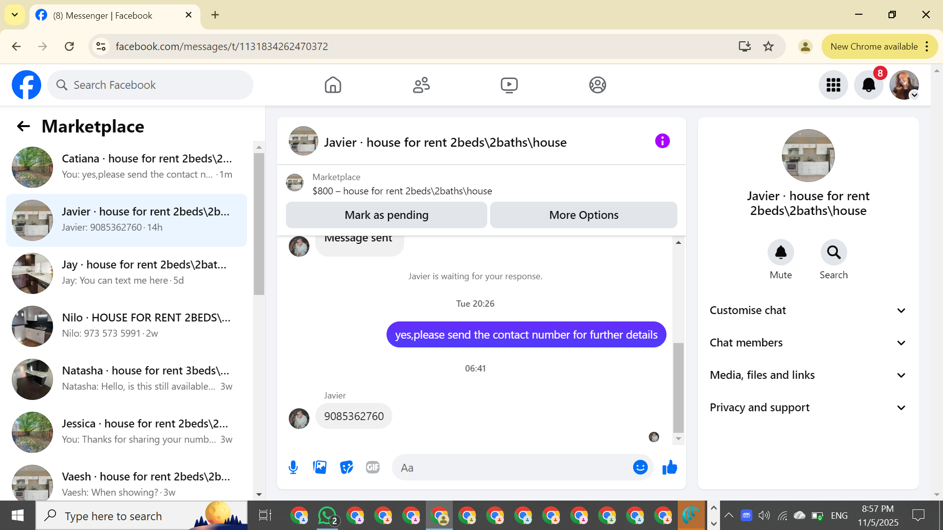The height and width of the screenshot is (530, 943).
Task: Open the Facebook notifications bell
Action: click(x=868, y=85)
